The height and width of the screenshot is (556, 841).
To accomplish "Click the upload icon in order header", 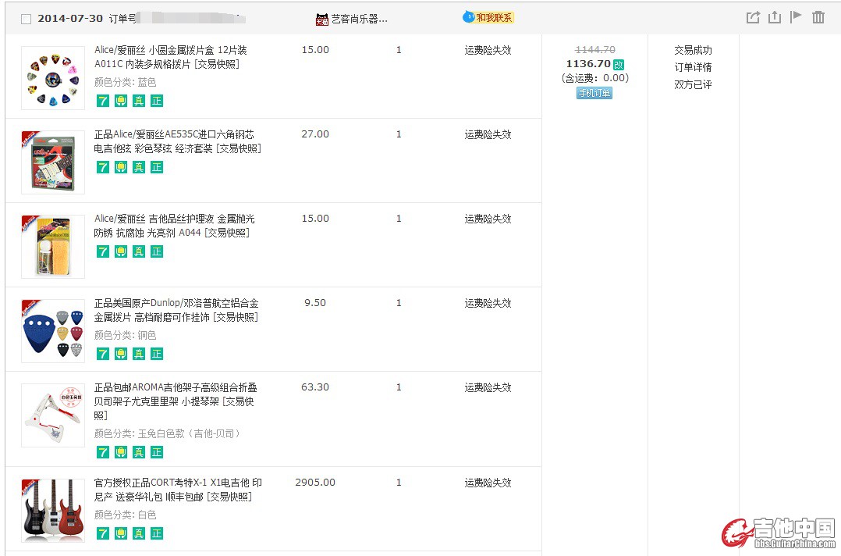I will tap(775, 17).
